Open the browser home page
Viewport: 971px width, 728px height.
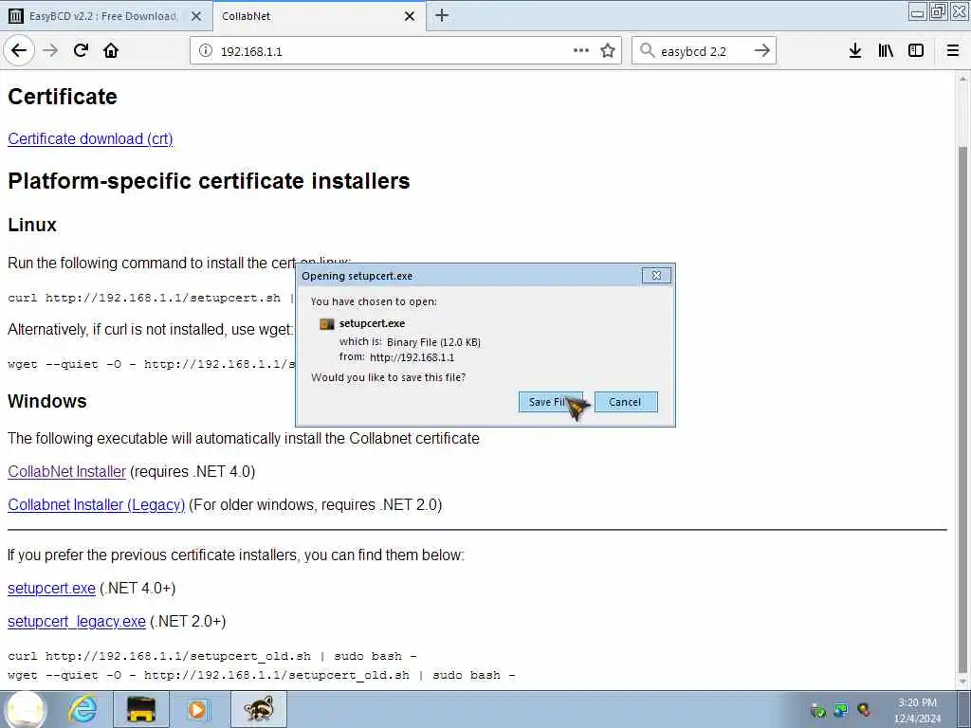tap(111, 51)
